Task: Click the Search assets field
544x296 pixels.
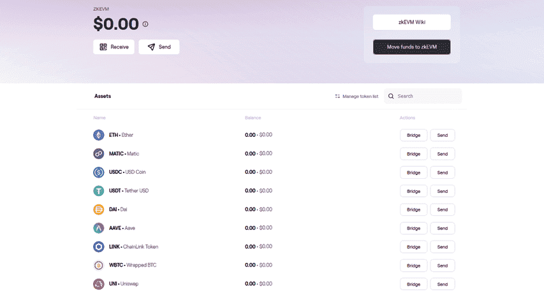Action: pos(423,96)
